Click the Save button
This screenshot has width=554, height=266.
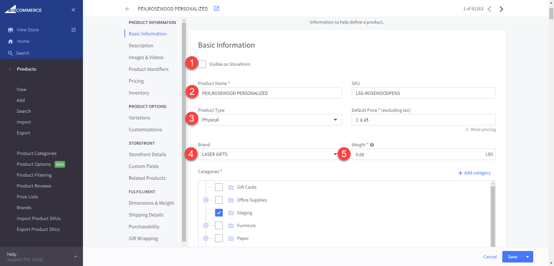click(513, 257)
